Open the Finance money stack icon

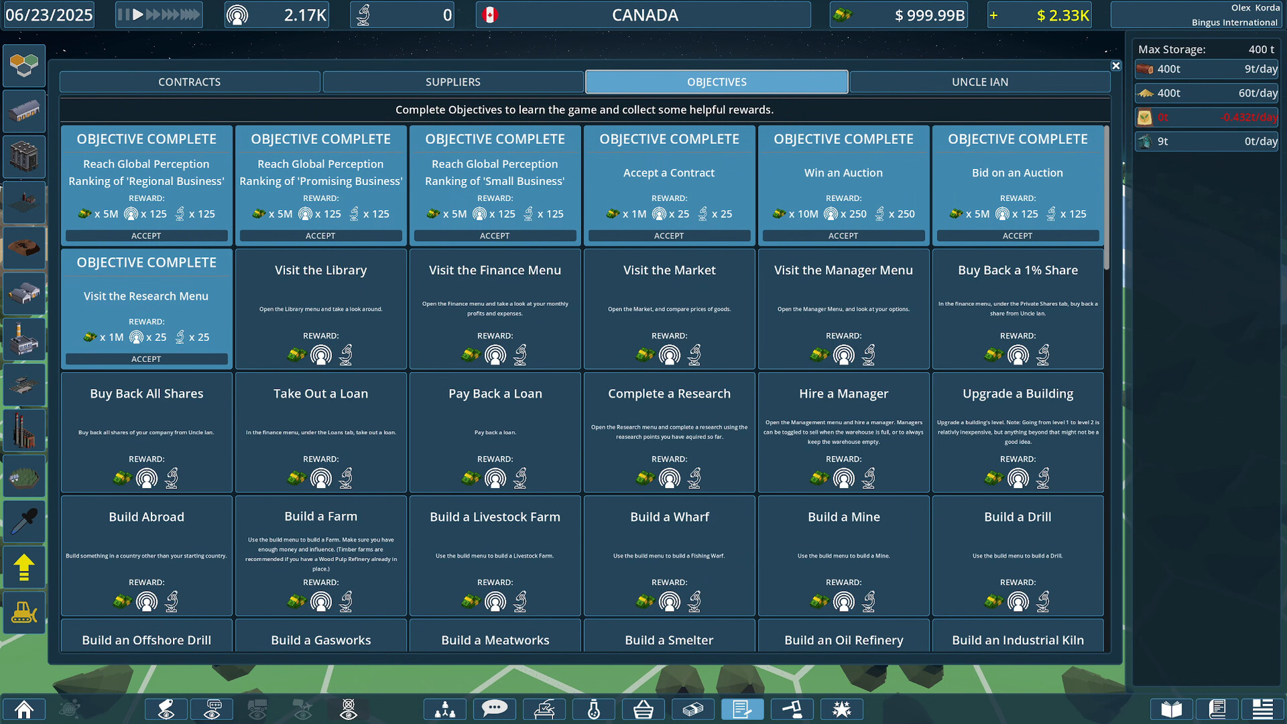click(x=693, y=709)
